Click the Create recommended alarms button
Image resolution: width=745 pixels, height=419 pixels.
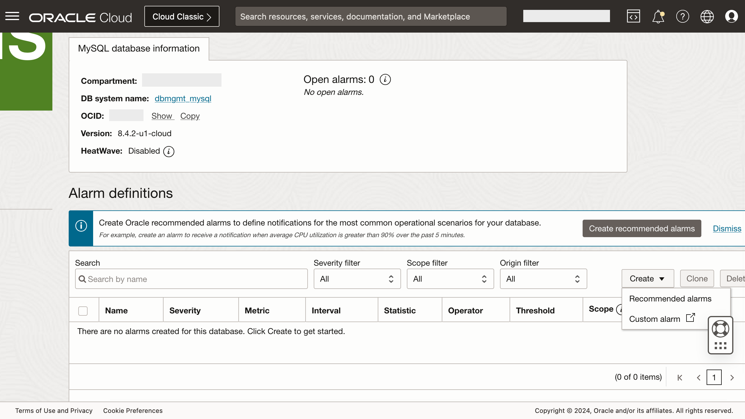(x=642, y=229)
